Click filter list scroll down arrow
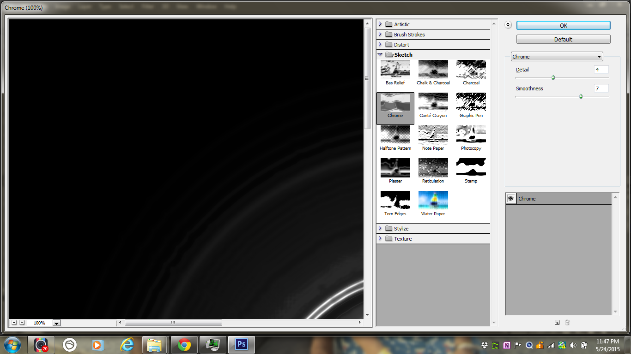631x354 pixels. point(494,323)
